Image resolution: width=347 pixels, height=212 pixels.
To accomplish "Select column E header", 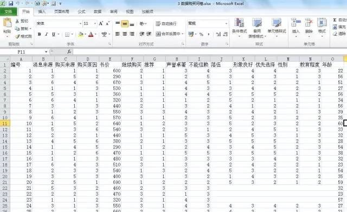I will click(x=110, y=59).
